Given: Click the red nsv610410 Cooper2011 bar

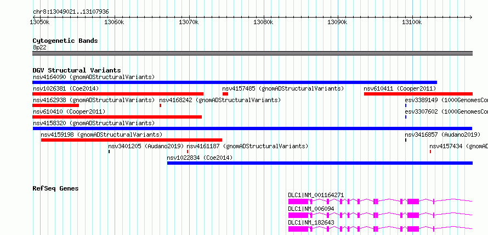Looking at the screenshot, I should (117, 117).
